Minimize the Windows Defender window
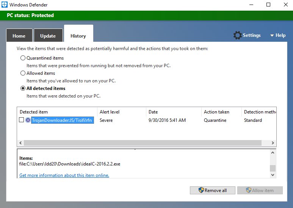This screenshot has width=293, height=208. [x=251, y=5]
